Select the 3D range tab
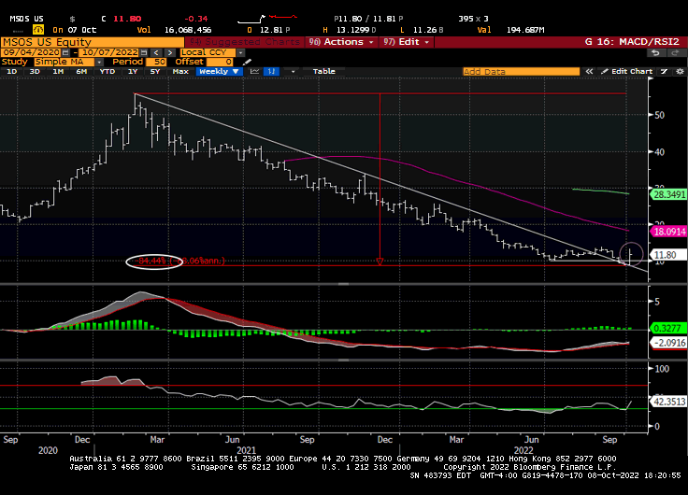Screen dimensions: 688x495 point(35,72)
